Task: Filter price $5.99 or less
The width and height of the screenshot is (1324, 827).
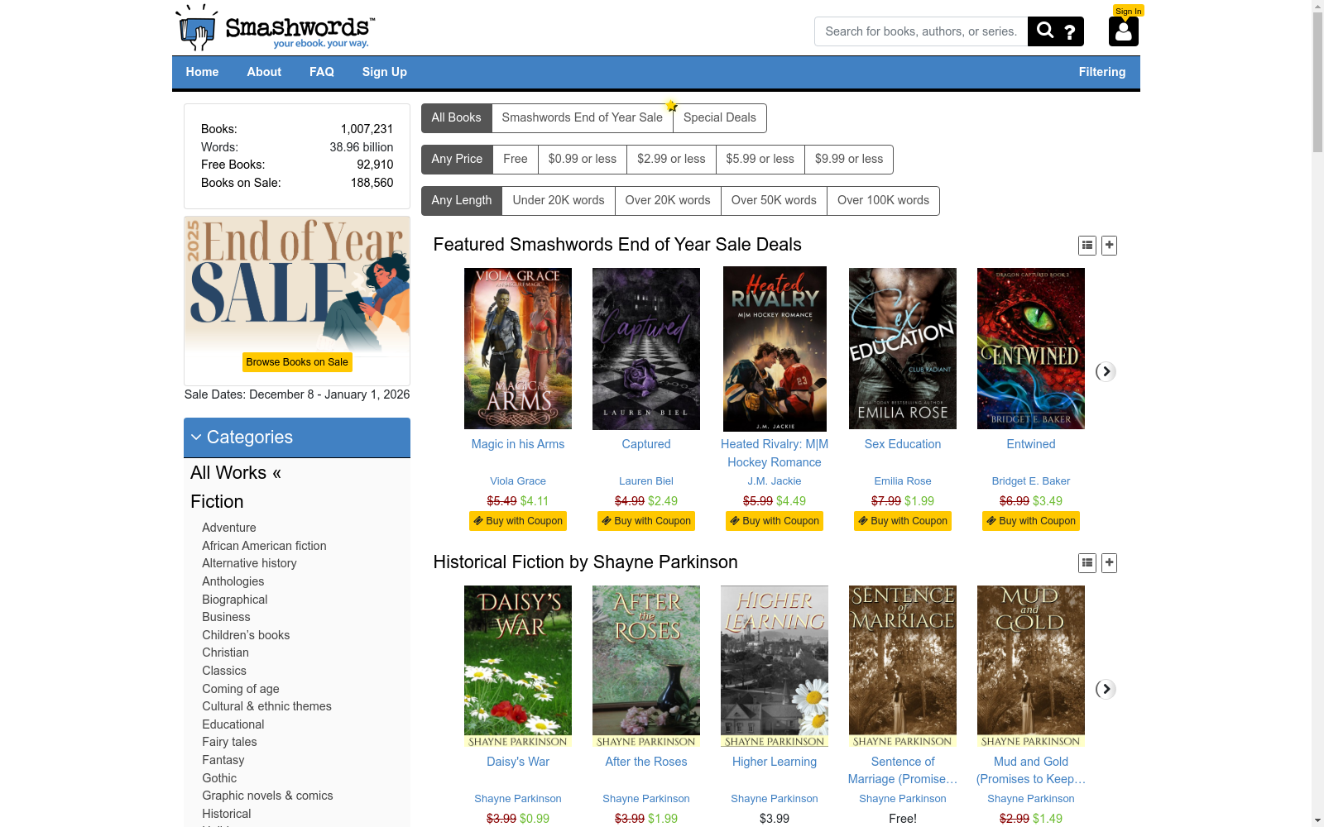Action: tap(760, 160)
